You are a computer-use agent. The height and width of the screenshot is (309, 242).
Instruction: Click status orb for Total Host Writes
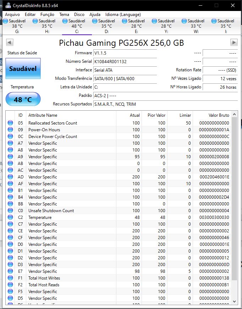pos(10,278)
